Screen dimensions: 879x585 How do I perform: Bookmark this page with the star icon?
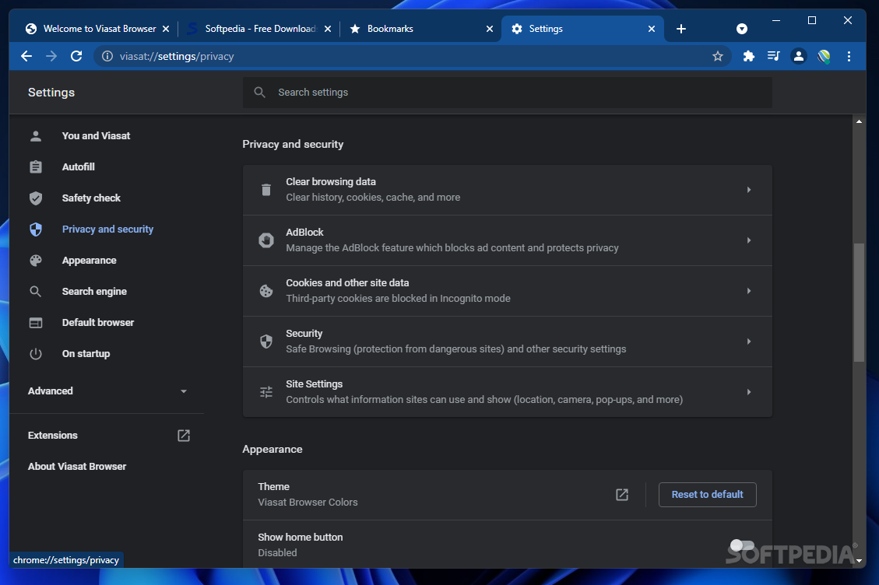[x=718, y=56]
